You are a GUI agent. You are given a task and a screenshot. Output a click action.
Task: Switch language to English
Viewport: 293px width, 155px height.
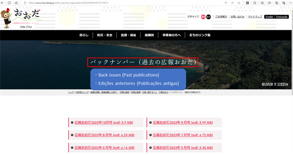269,17
